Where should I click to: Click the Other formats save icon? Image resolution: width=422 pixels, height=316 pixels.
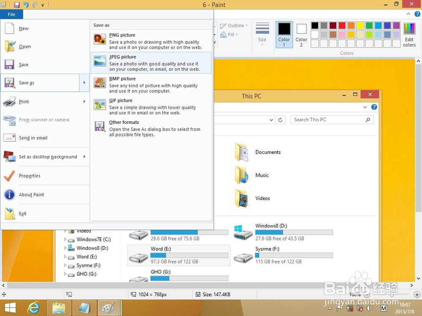100,126
